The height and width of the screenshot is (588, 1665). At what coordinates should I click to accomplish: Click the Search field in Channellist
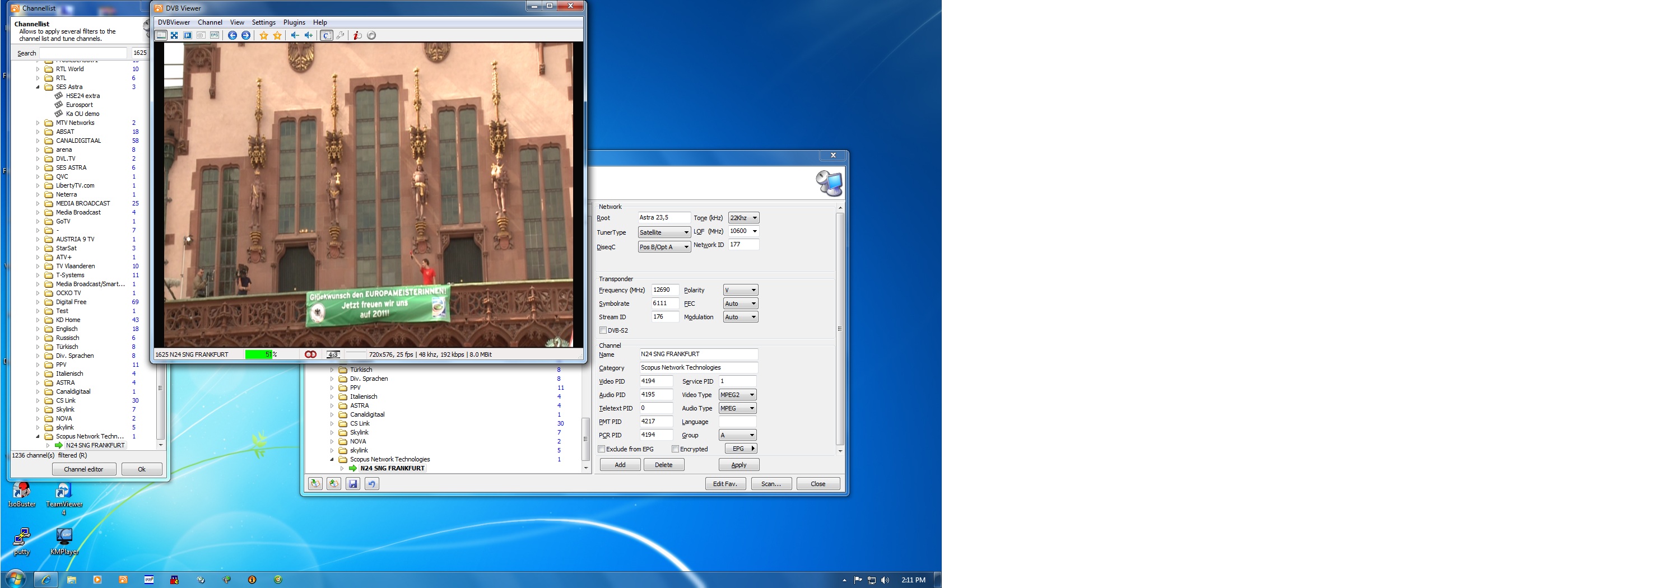[x=83, y=53]
